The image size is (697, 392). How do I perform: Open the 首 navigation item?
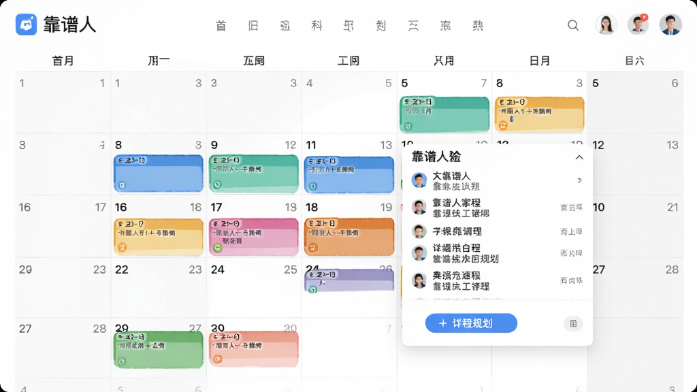[x=221, y=26]
